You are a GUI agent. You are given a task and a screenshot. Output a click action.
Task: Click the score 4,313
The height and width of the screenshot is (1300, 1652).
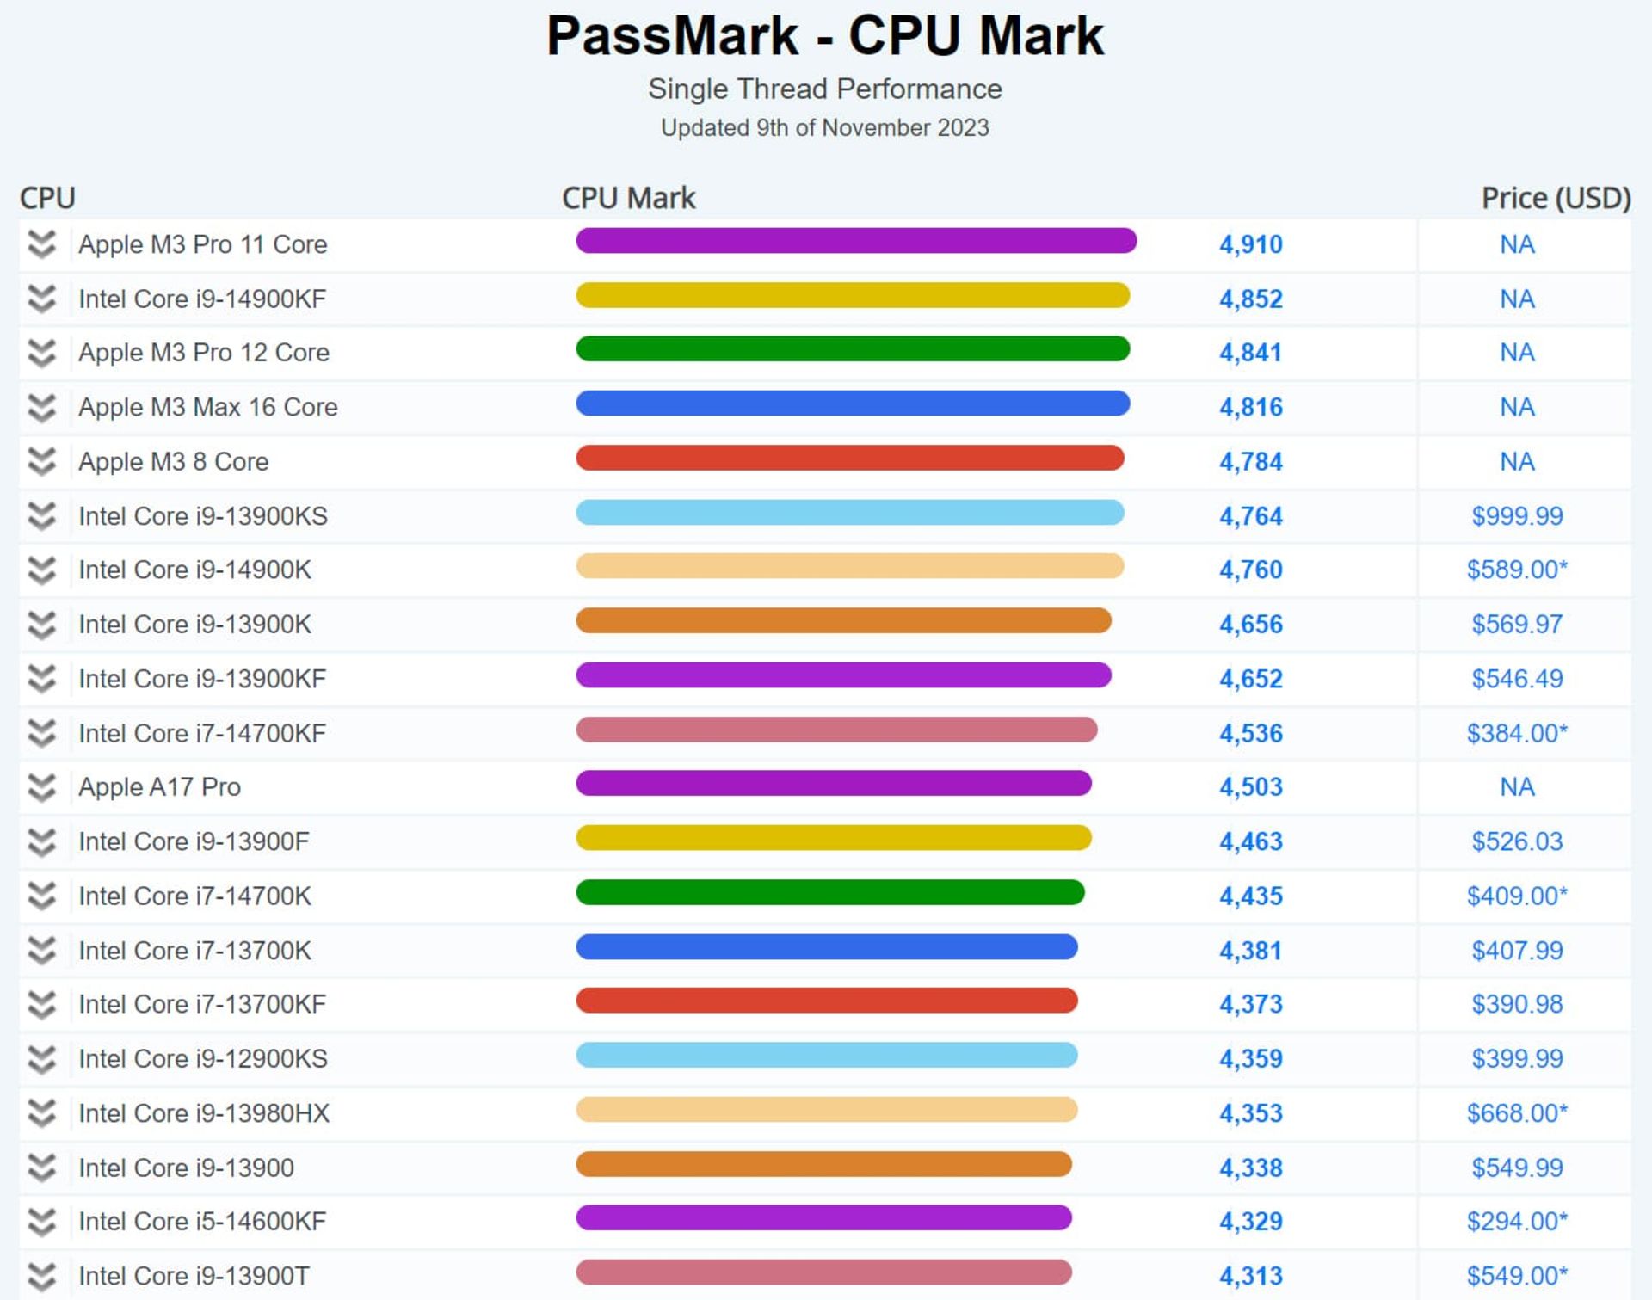tap(1251, 1276)
